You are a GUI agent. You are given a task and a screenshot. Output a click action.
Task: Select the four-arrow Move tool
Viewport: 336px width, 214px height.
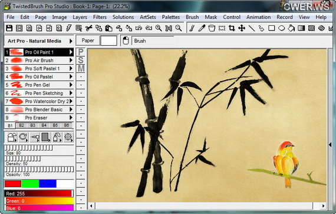(x=242, y=28)
